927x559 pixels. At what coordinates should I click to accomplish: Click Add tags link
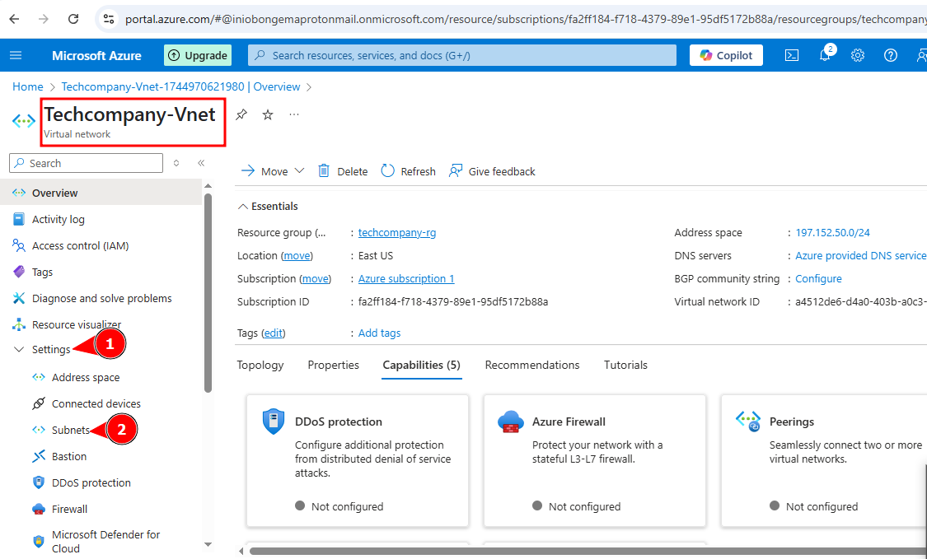tap(380, 333)
